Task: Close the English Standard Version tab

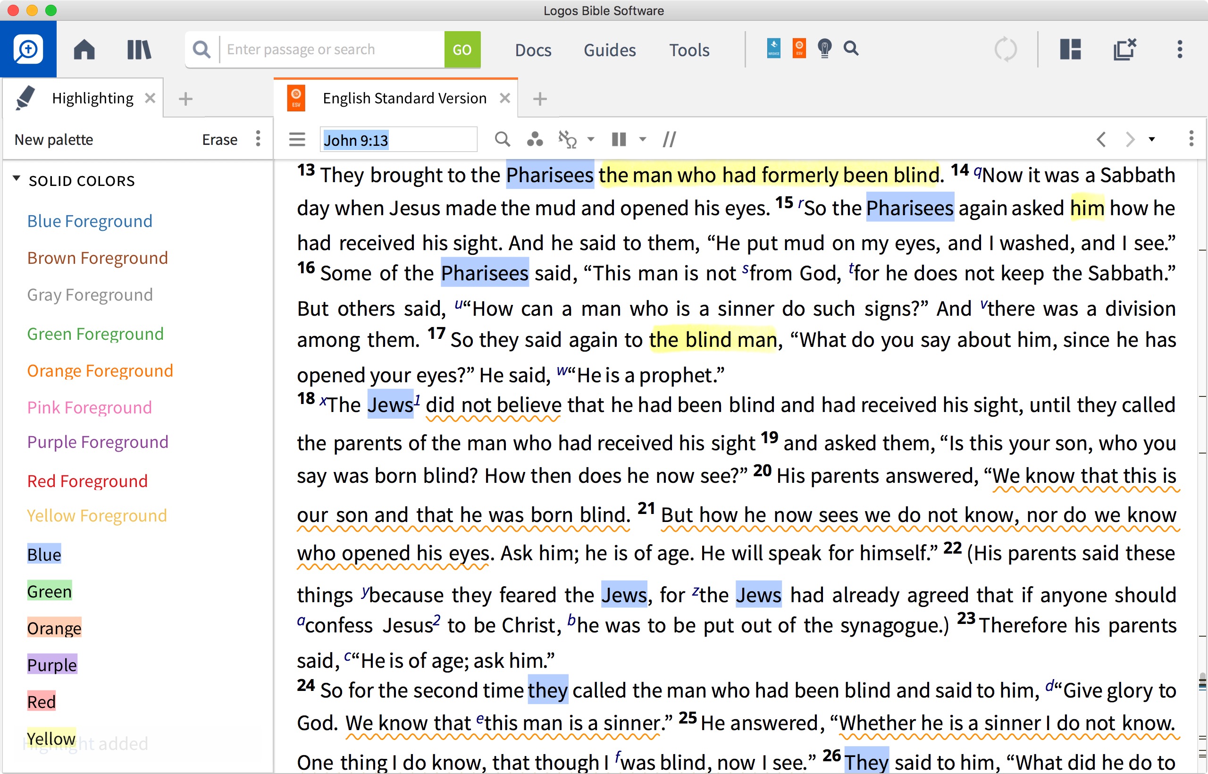Action: [505, 98]
